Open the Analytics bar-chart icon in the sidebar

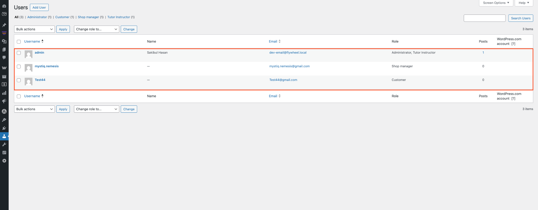tap(4, 93)
